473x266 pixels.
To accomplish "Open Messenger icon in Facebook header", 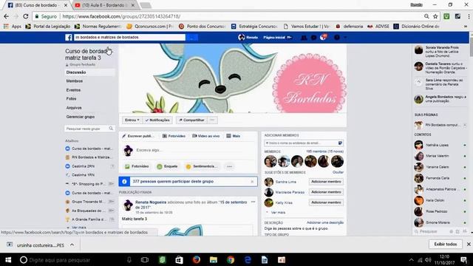I will pyautogui.click(x=313, y=38).
